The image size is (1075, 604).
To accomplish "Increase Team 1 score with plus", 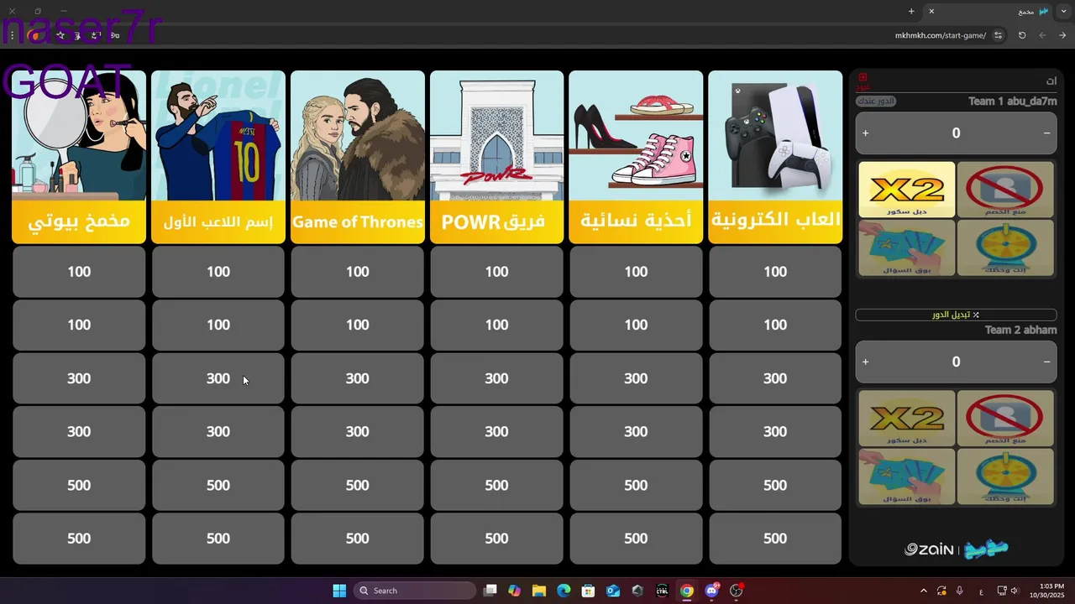I will click(x=865, y=133).
